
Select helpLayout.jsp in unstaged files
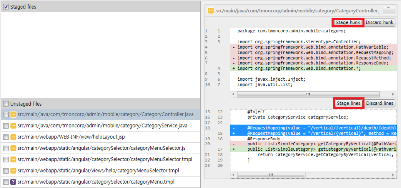(x=101, y=137)
